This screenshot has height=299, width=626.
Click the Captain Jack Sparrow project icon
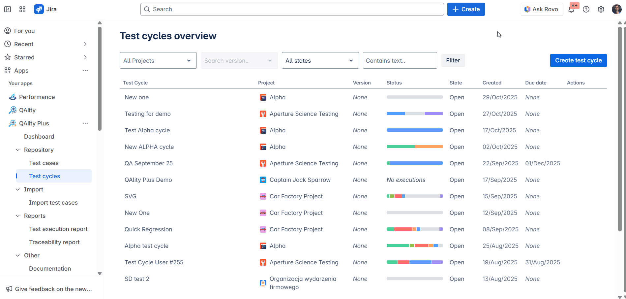pyautogui.click(x=263, y=180)
